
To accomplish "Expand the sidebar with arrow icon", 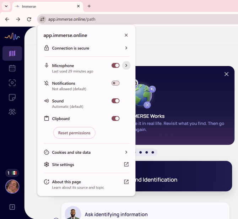I will tap(12, 207).
